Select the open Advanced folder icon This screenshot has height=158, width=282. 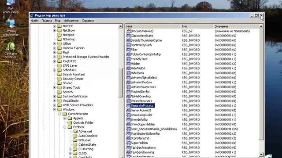[x=75, y=131]
